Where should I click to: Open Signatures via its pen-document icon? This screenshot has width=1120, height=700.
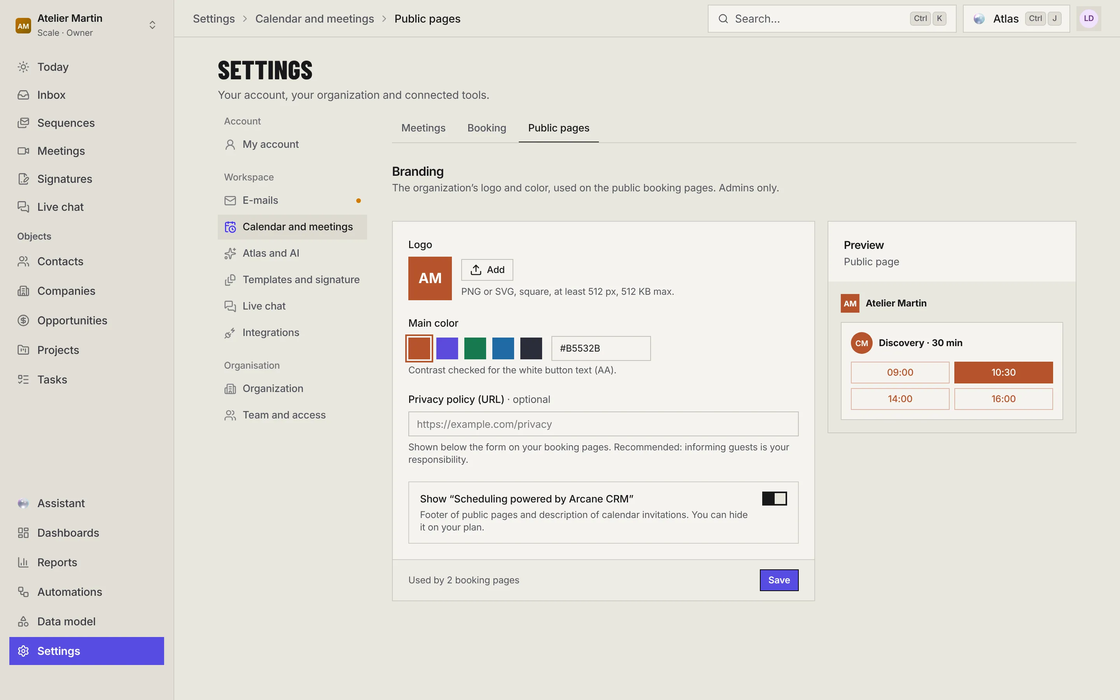coord(23,179)
